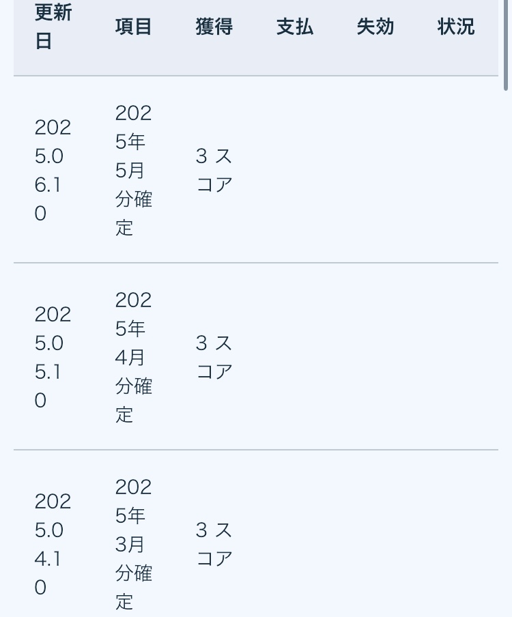Click the 失効 column header

[375, 27]
